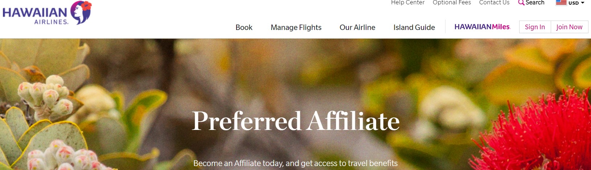Open the Manage Flights menu

296,27
